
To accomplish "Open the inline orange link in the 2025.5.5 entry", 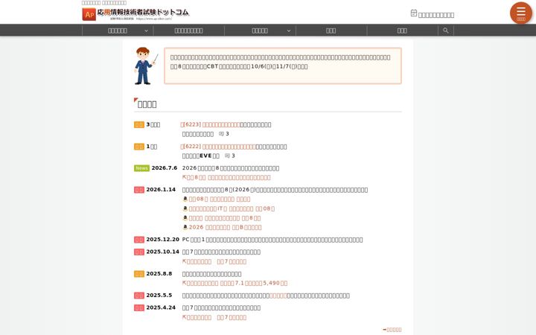I will [x=278, y=296].
